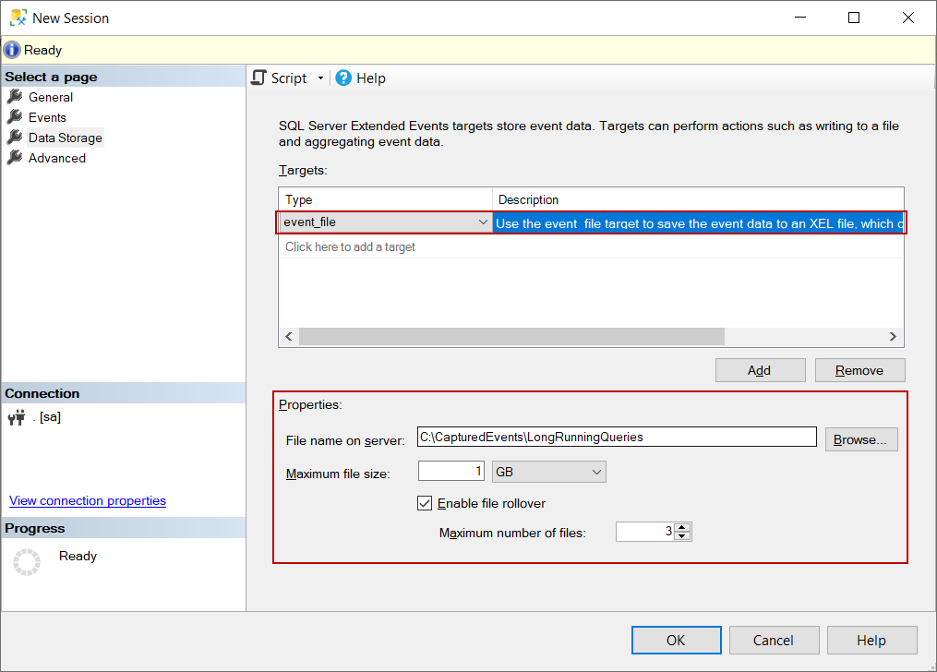
Task: Click the OK button
Action: (677, 641)
